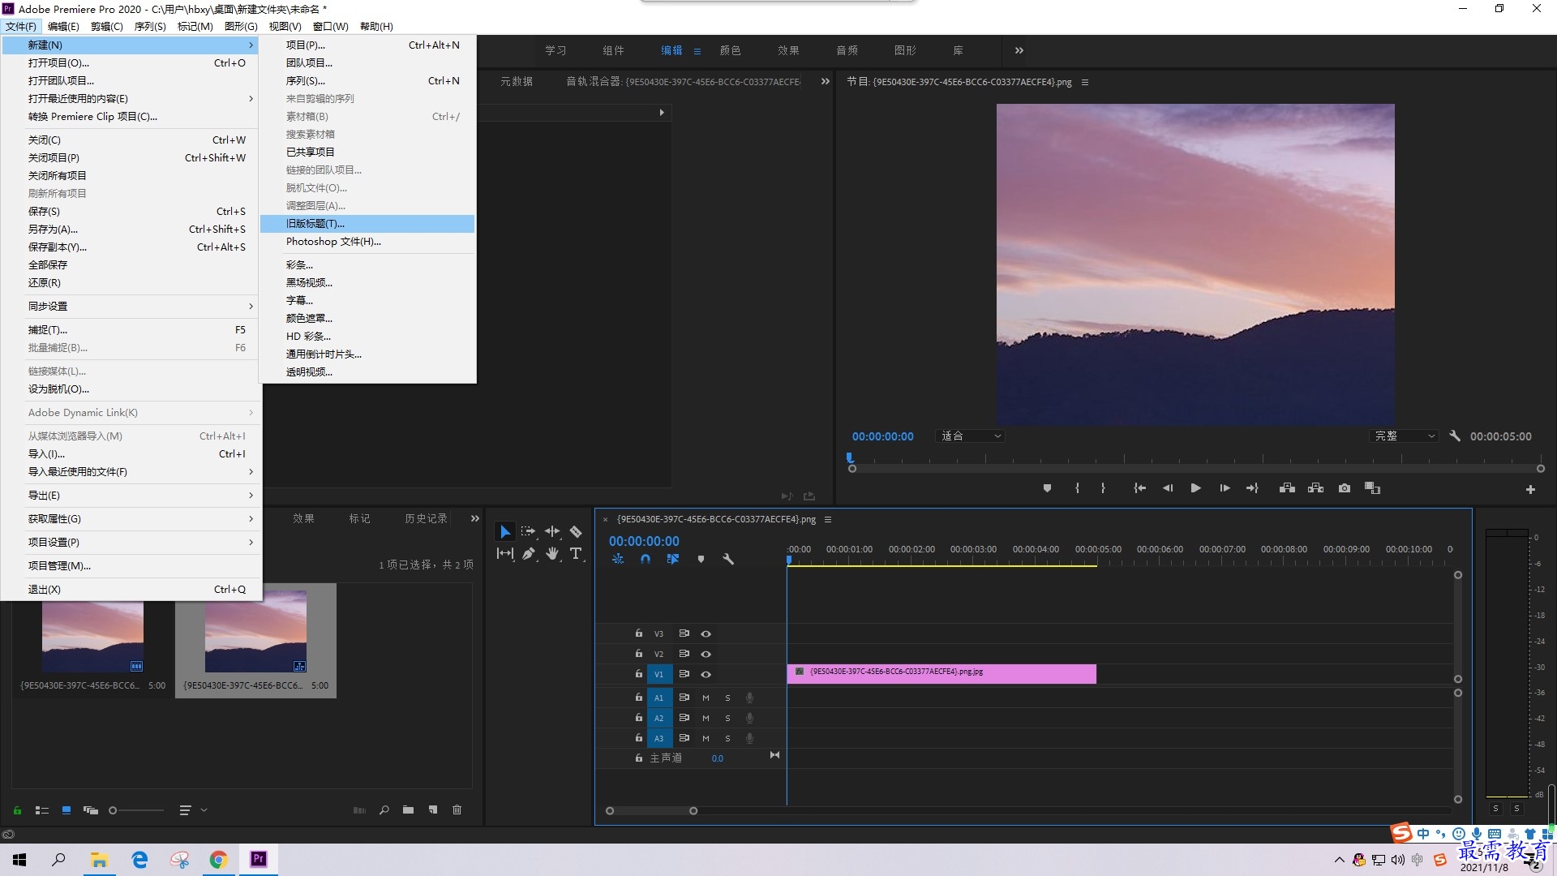Expand the source panel overflow chevrons

point(826,81)
